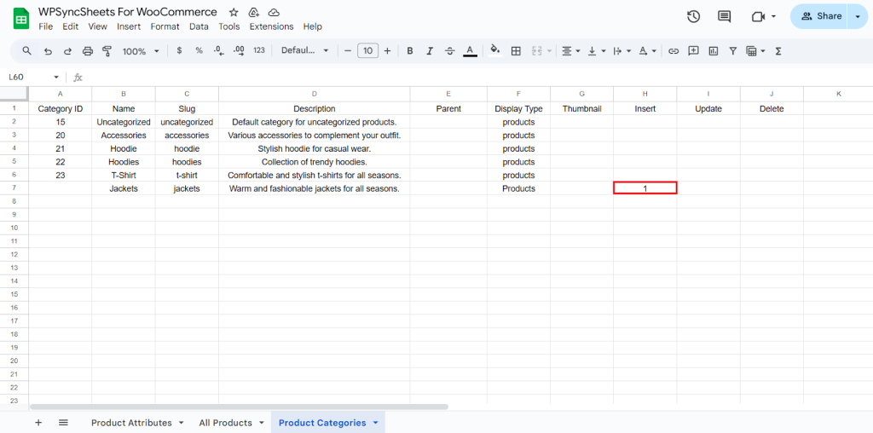Open the Data menu

click(x=199, y=26)
